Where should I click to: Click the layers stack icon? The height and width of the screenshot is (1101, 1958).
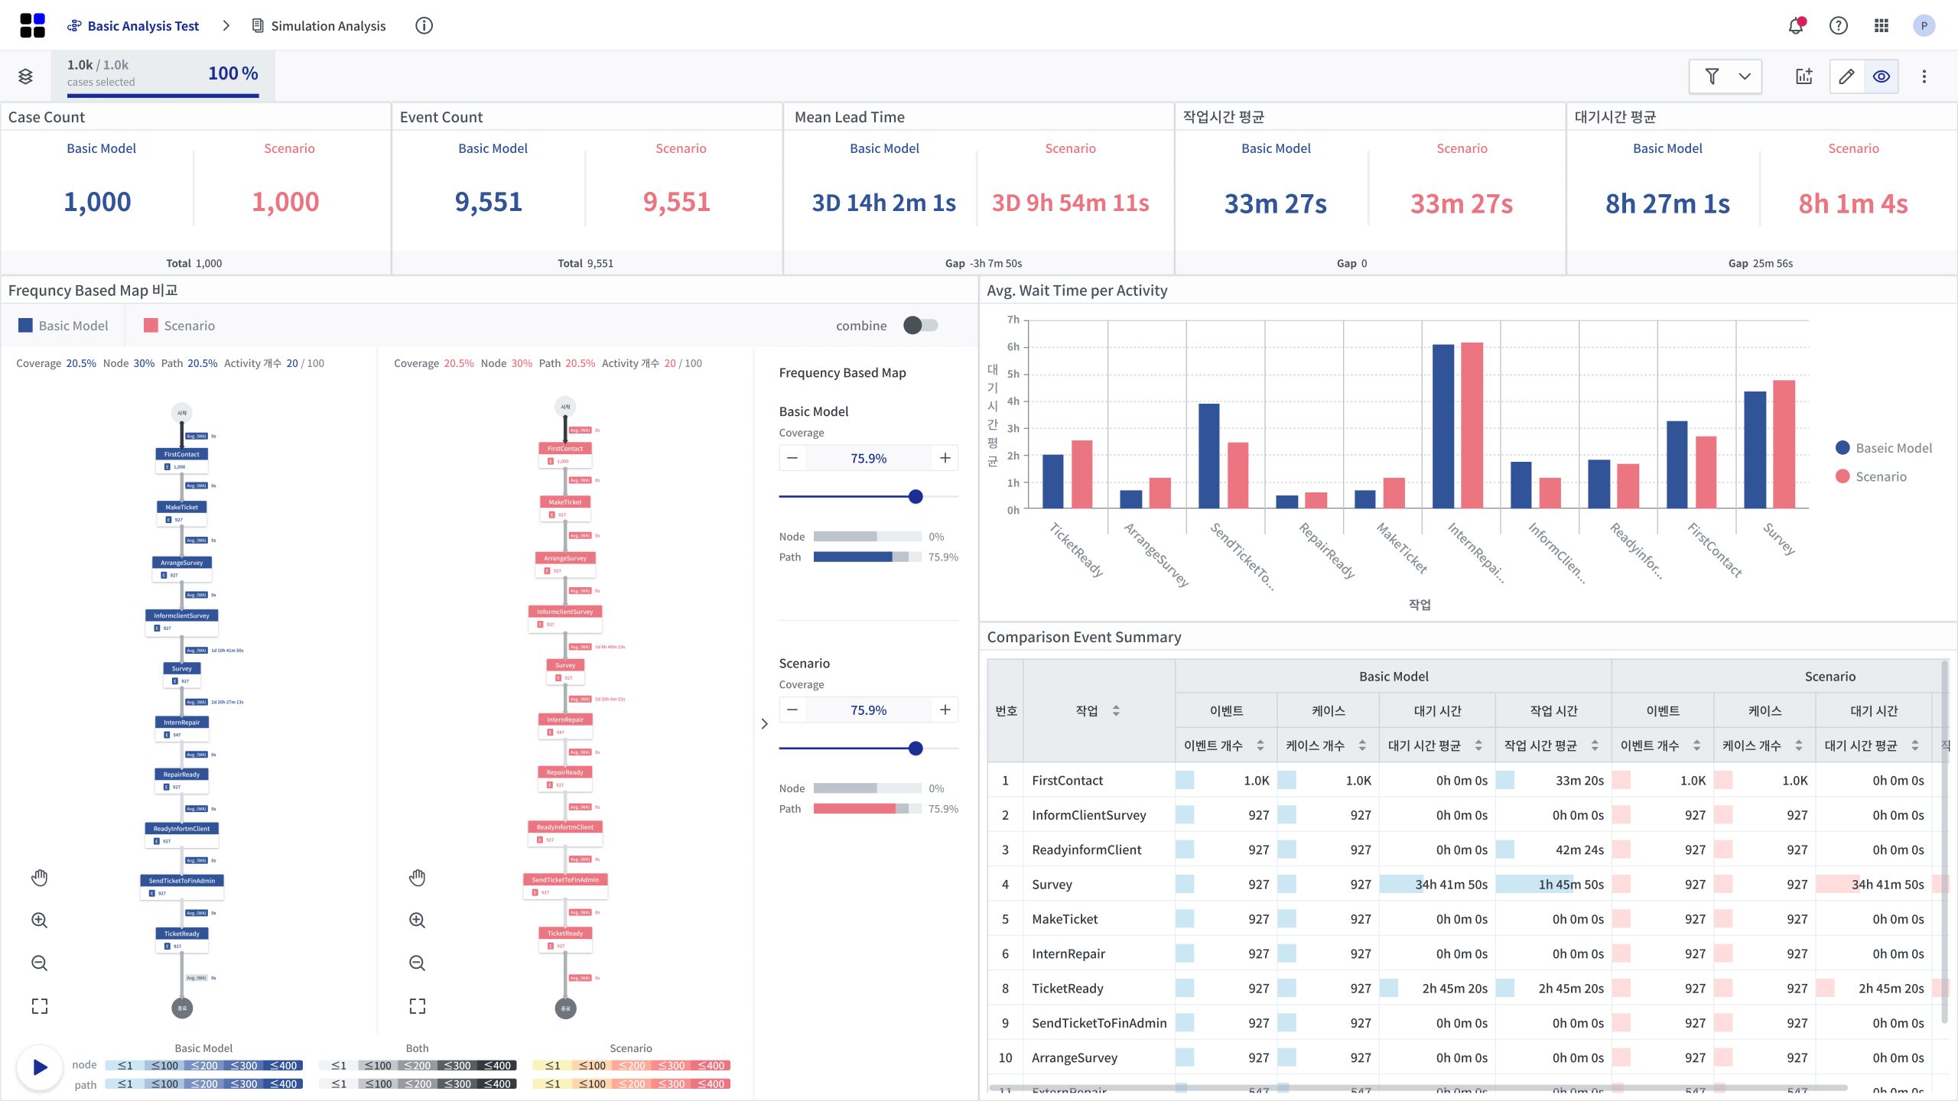click(x=25, y=76)
